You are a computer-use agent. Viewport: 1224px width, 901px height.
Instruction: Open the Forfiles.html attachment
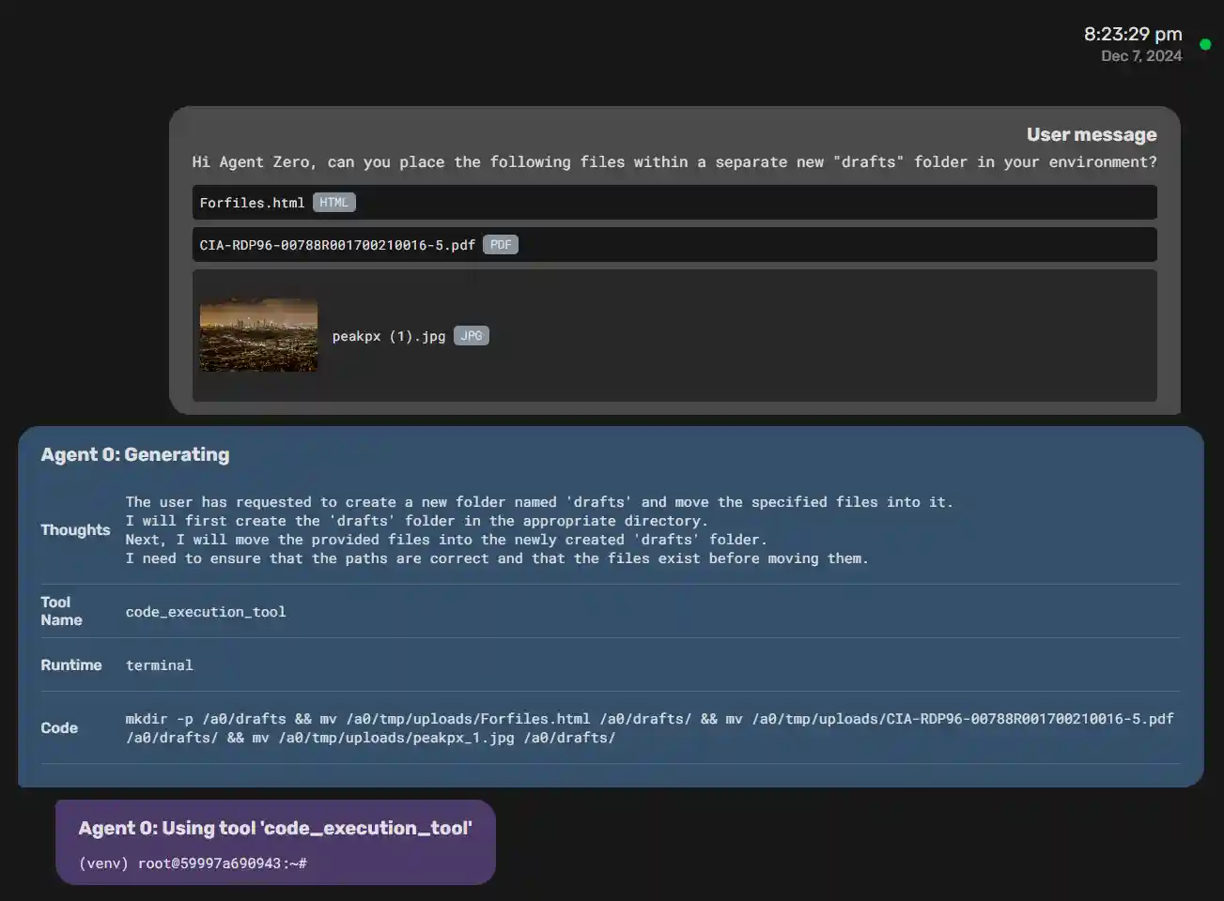click(251, 202)
